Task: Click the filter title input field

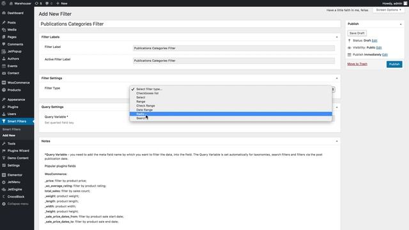Action: [x=190, y=24]
